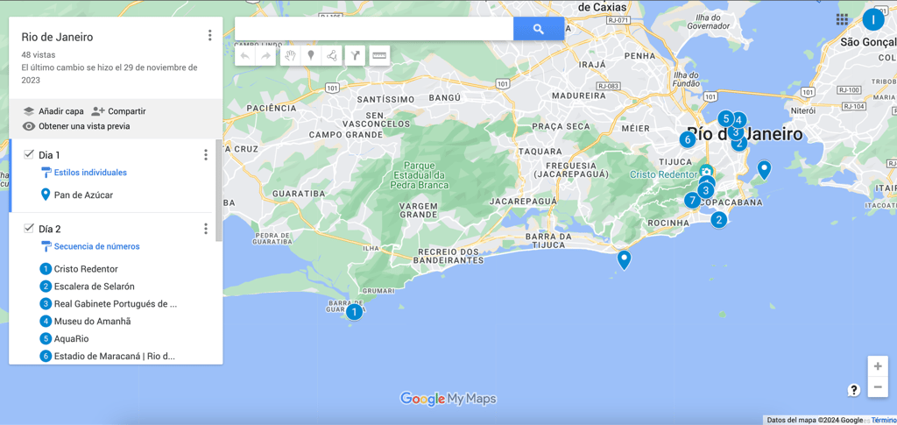The image size is (897, 425).
Task: Select the Measure distances ruler tool
Action: coord(379,55)
